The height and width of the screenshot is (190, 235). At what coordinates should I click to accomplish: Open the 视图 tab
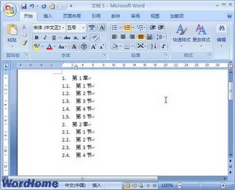[x=155, y=16]
